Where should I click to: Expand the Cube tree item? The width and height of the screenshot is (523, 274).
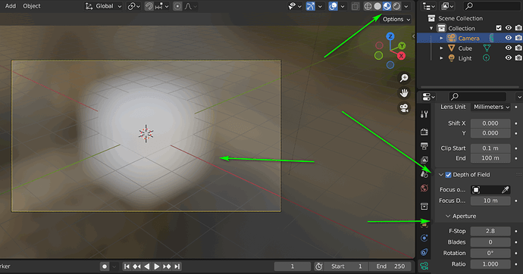[441, 48]
